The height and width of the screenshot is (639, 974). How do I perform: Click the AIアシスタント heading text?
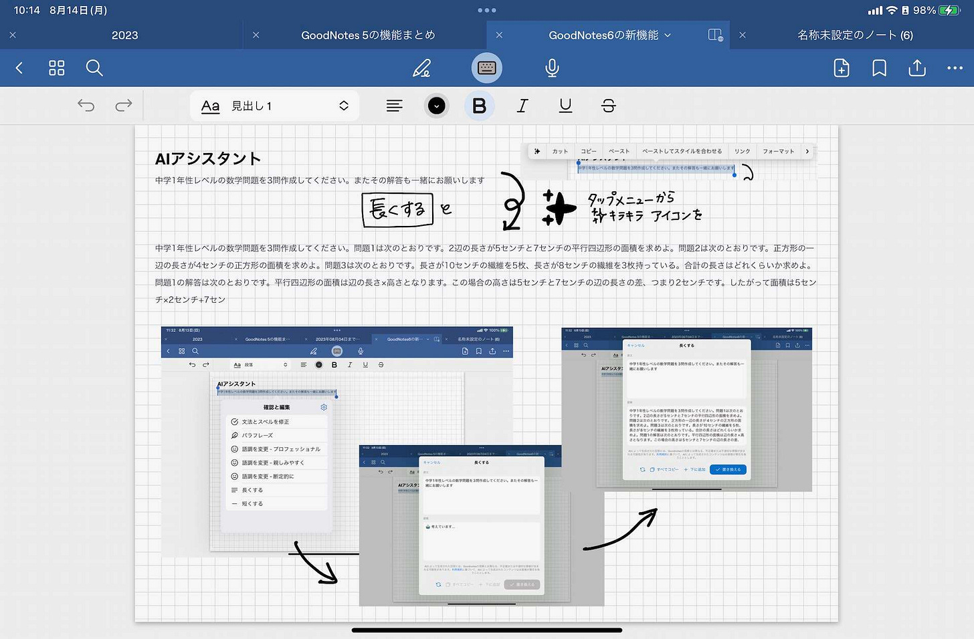pyautogui.click(x=208, y=158)
